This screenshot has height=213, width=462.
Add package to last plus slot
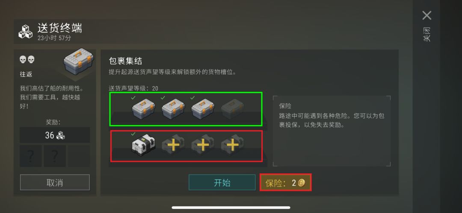pyautogui.click(x=232, y=144)
